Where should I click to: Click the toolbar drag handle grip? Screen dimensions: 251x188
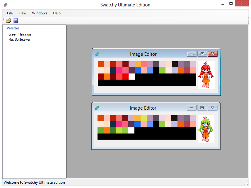[x=4, y=21]
